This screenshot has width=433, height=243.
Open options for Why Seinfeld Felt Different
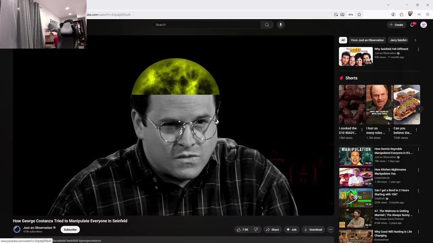point(418,49)
